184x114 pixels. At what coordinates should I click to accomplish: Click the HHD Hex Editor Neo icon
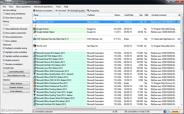click(34, 39)
